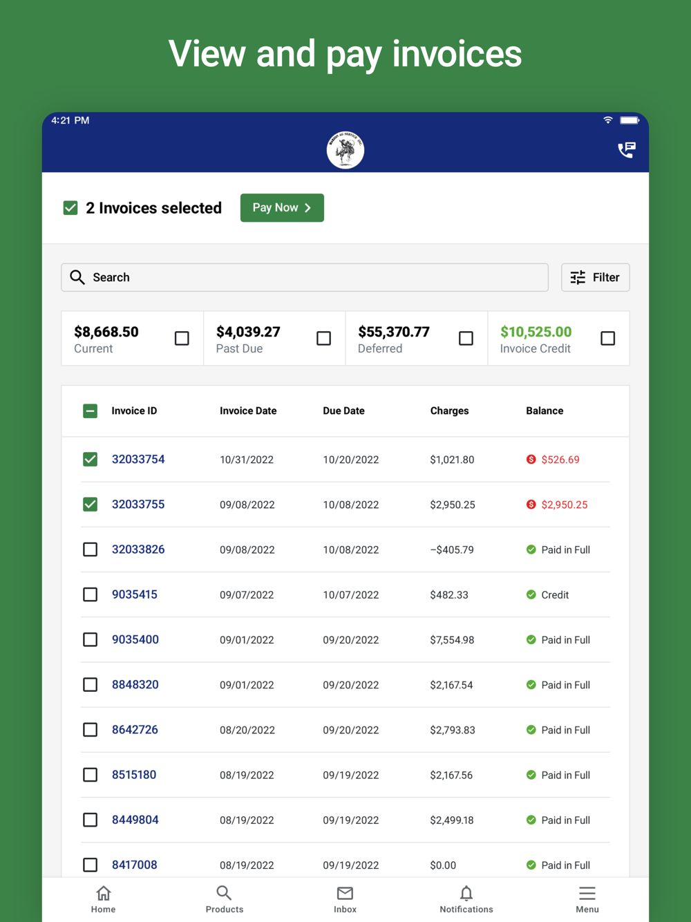Tap the battery status icon
691x922 pixels.
630,120
